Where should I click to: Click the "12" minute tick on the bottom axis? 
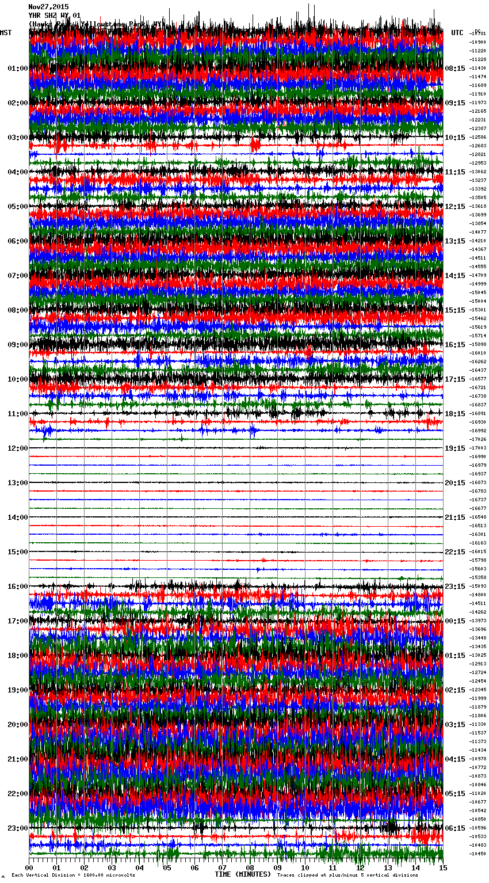click(360, 868)
